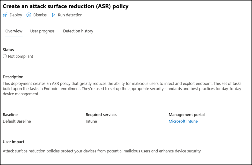Image resolution: width=252 pixels, height=165 pixels.
Task: Click the Not compliant status text
Action: (x=21, y=56)
